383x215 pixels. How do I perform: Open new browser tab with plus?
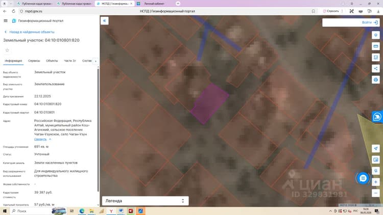pyautogui.click(x=178, y=4)
